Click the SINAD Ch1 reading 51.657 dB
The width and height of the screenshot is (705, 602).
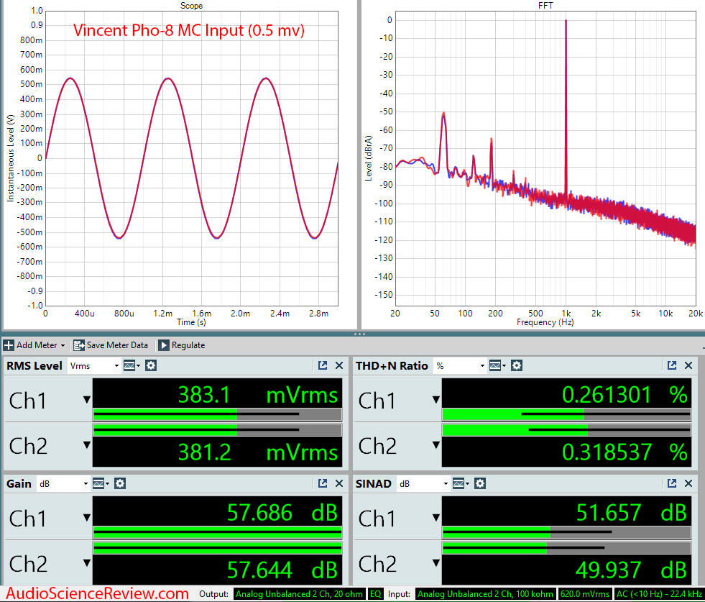632,513
